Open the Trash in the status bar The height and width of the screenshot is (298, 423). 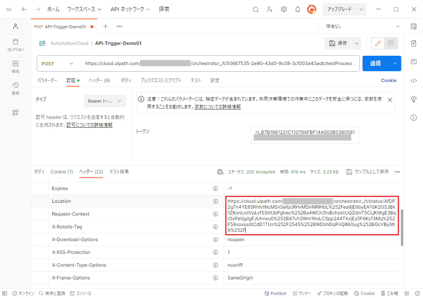click(x=389, y=293)
